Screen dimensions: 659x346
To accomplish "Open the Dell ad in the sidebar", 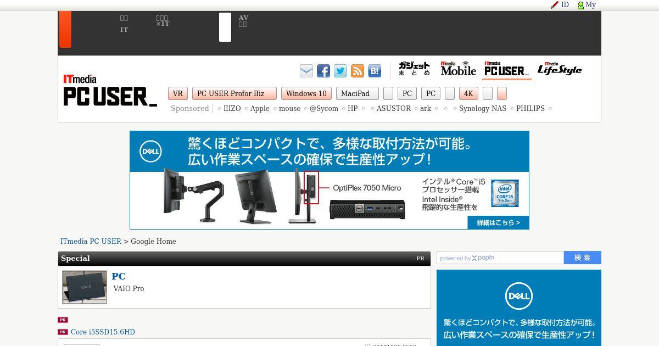I will [x=519, y=308].
